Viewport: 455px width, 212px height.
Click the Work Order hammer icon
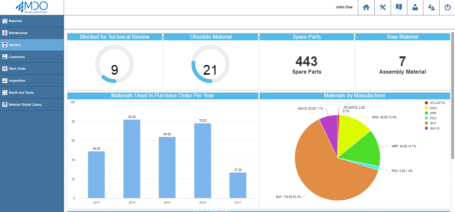coord(5,68)
